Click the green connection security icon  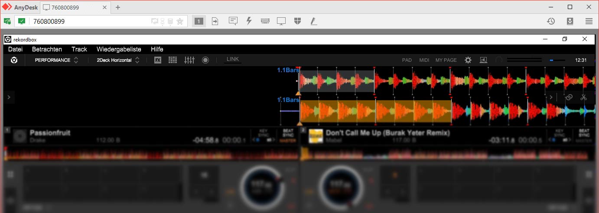[7, 21]
